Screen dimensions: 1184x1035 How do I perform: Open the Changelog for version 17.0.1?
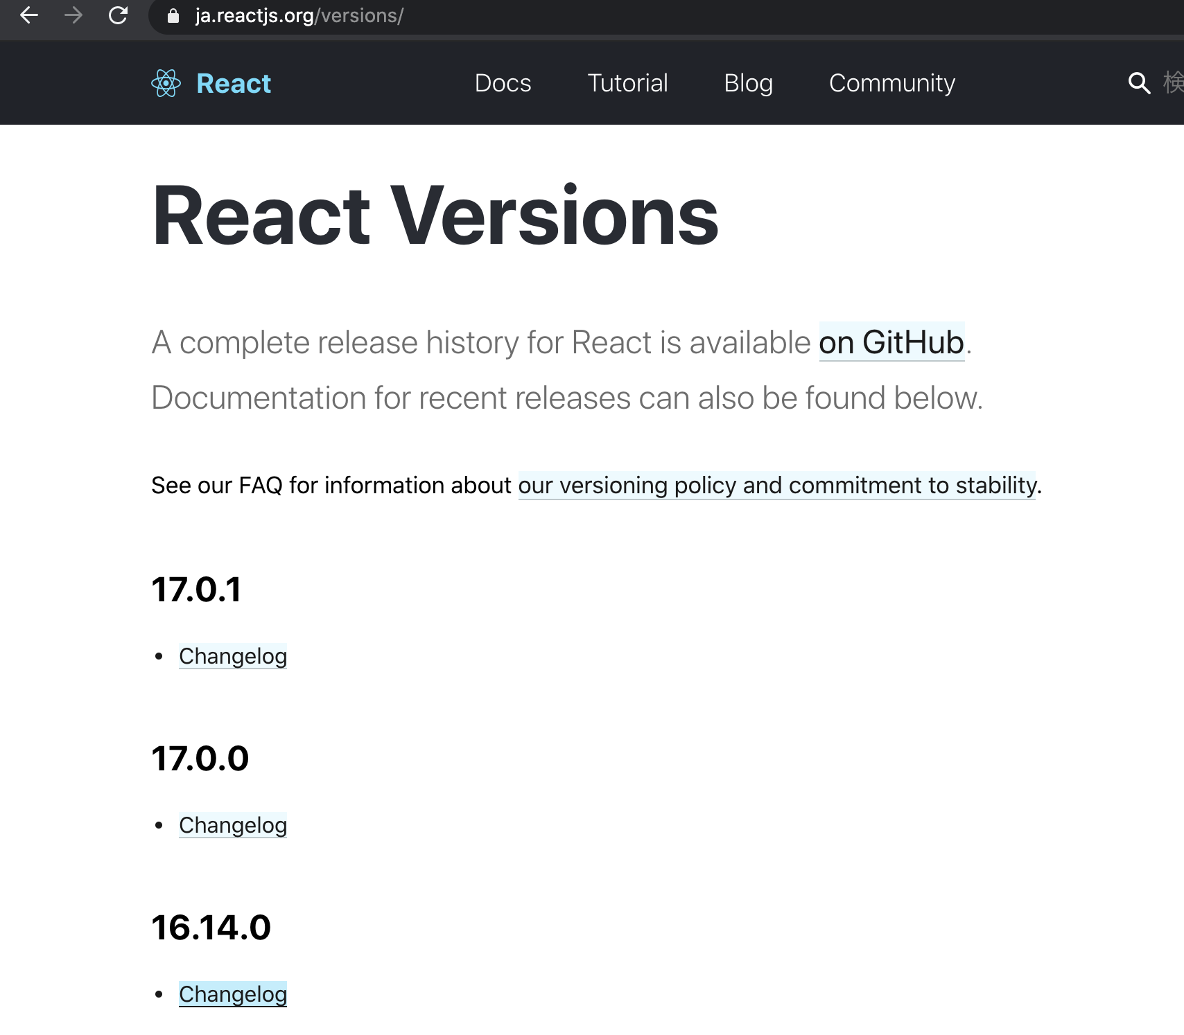[x=233, y=656]
